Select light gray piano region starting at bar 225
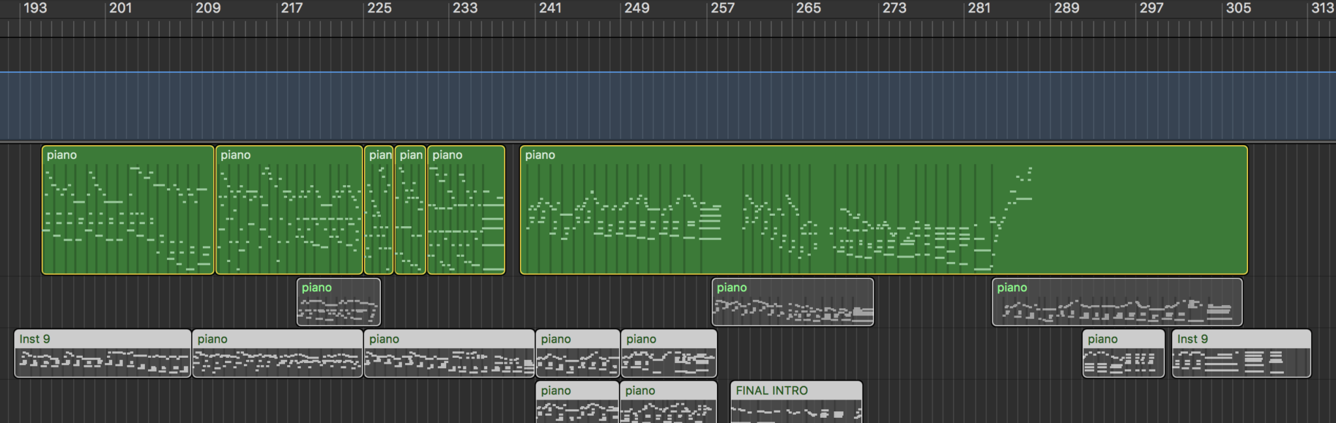 (x=449, y=353)
